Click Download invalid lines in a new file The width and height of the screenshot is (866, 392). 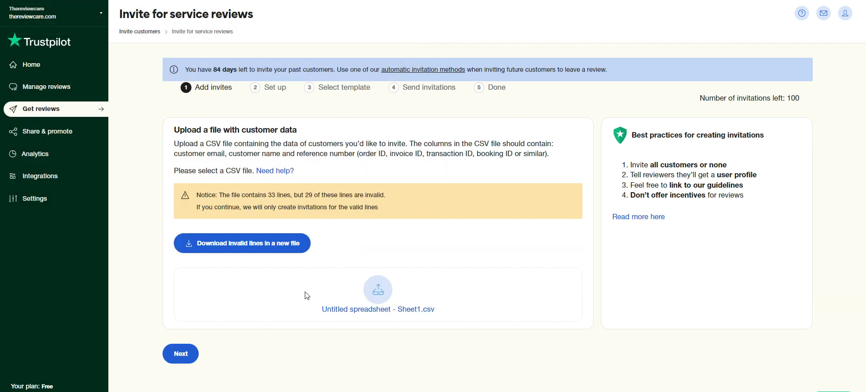[x=242, y=243]
